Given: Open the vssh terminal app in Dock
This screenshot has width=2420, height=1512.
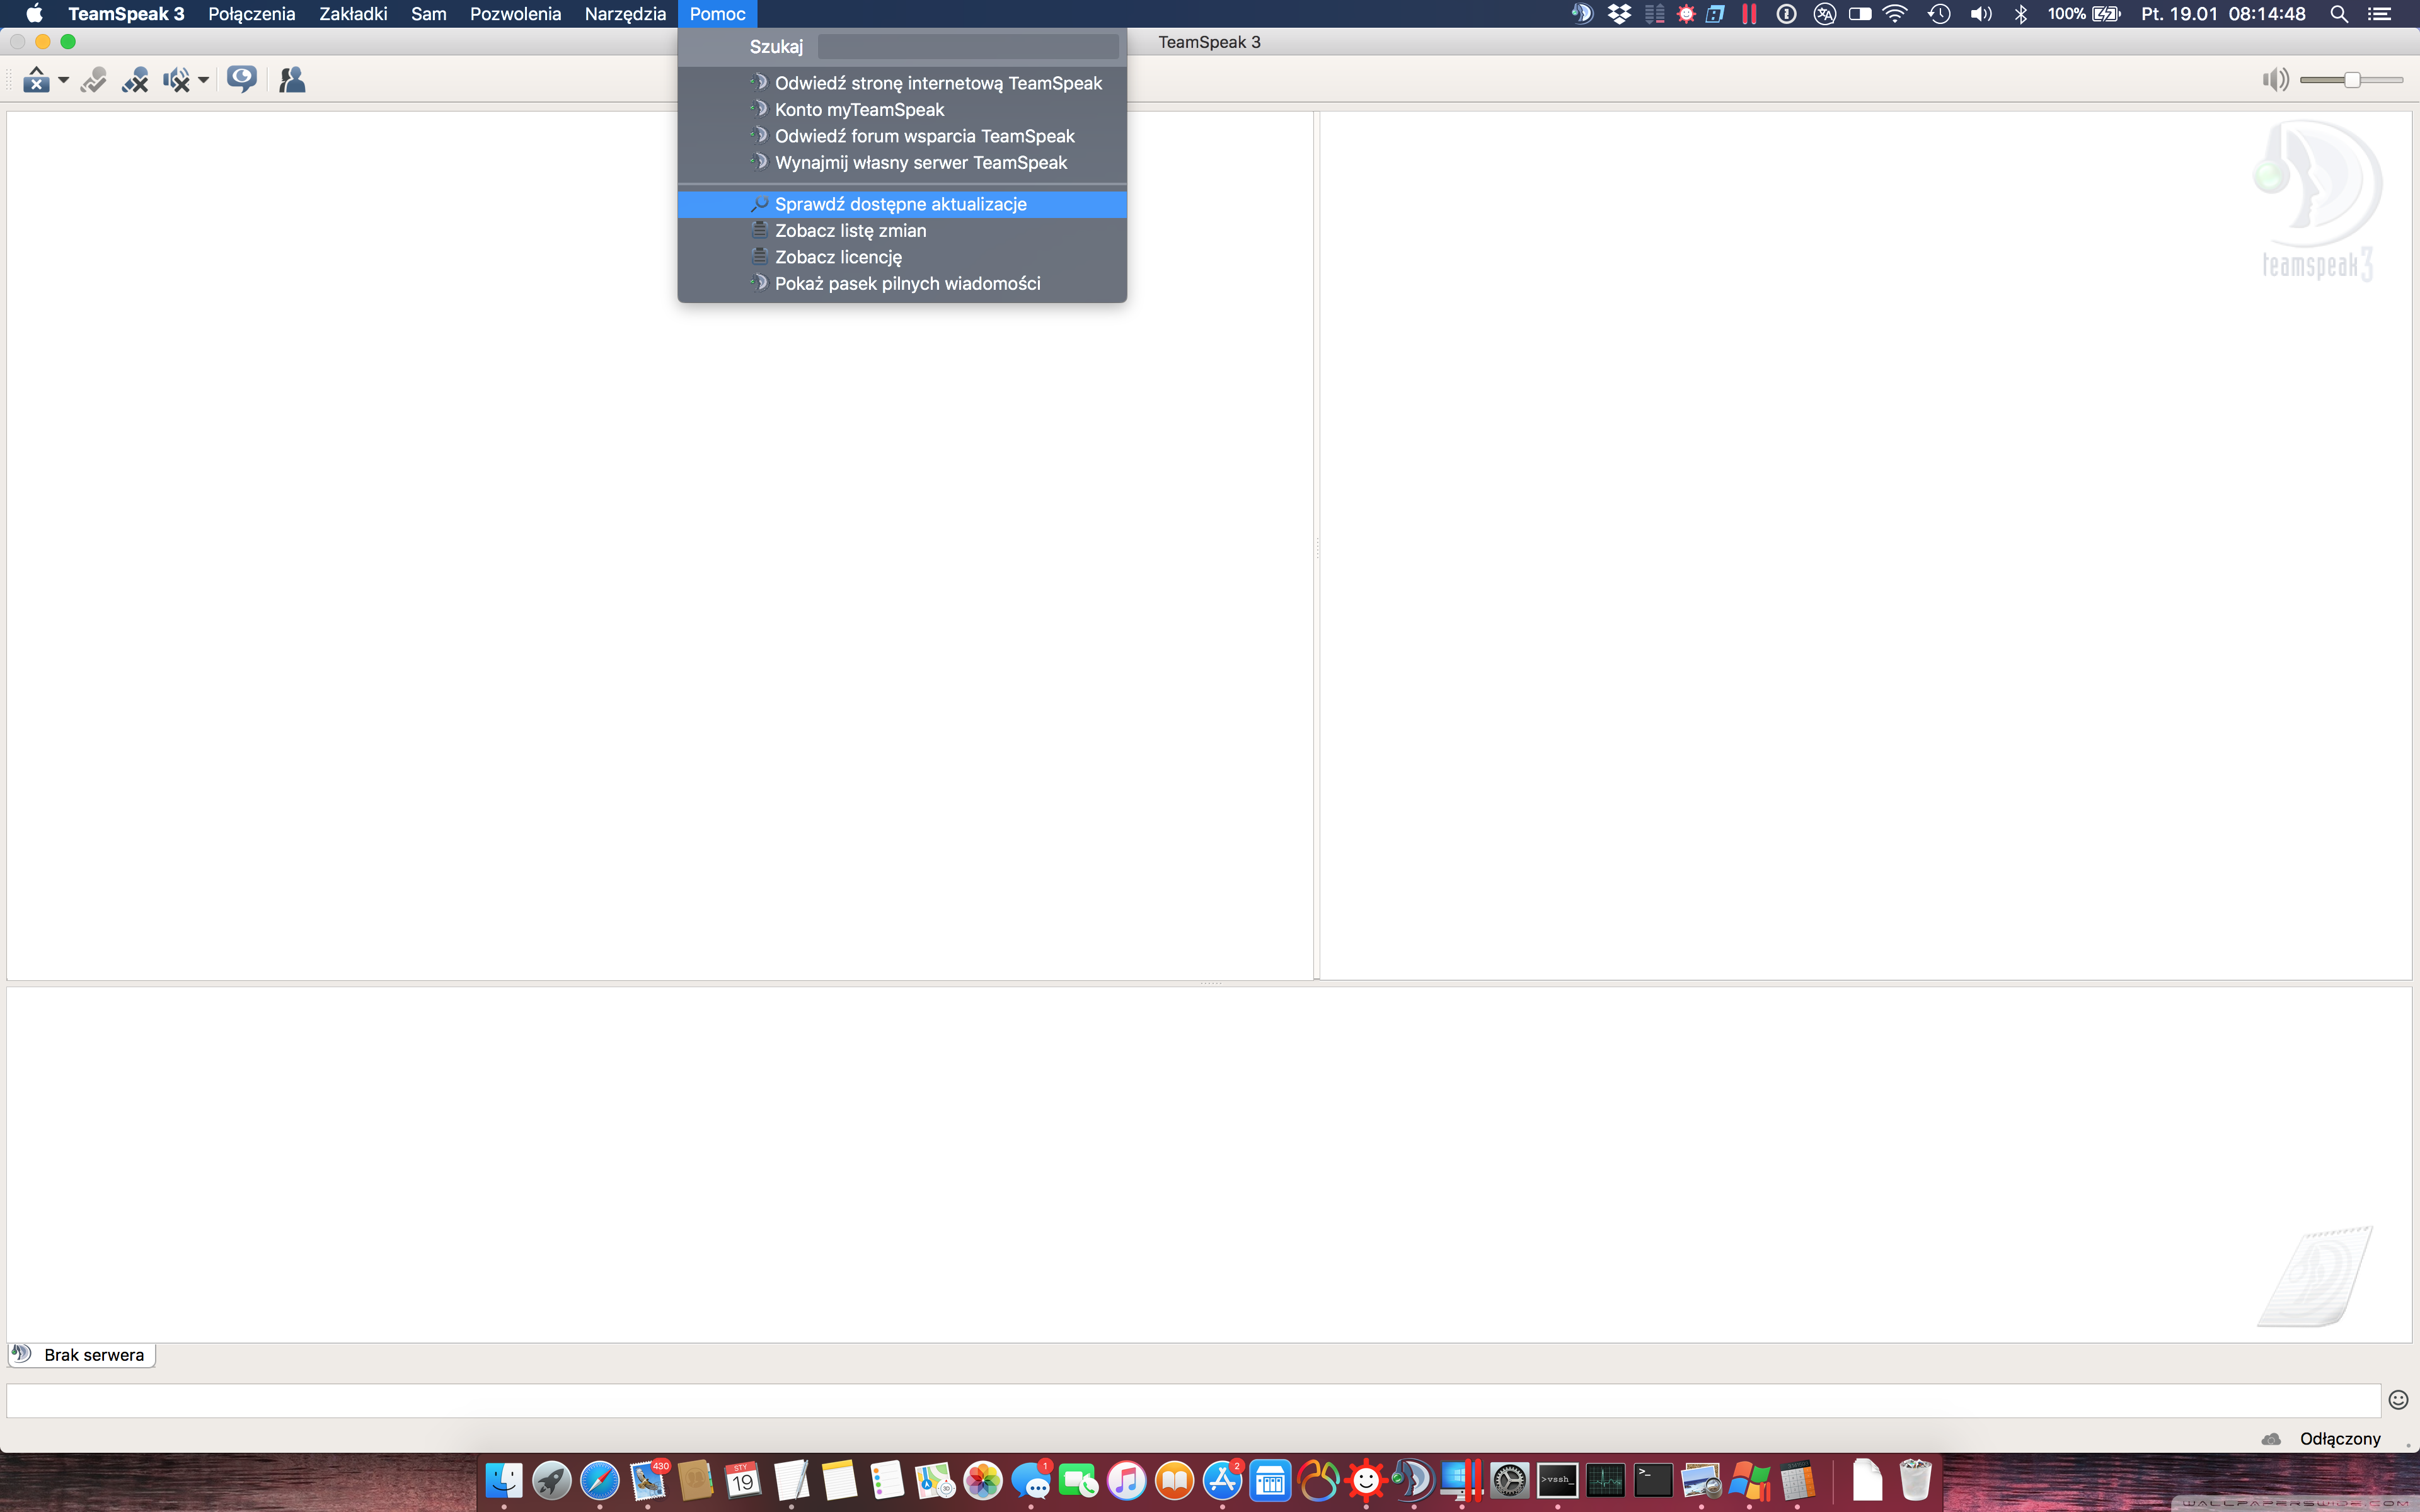Looking at the screenshot, I should coord(1558,1480).
